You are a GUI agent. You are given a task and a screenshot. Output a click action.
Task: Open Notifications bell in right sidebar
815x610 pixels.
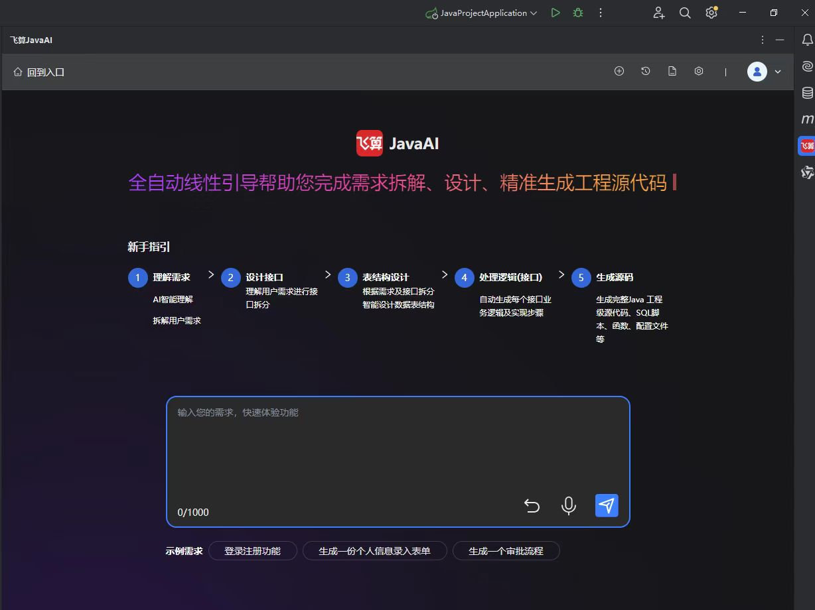pyautogui.click(x=807, y=40)
